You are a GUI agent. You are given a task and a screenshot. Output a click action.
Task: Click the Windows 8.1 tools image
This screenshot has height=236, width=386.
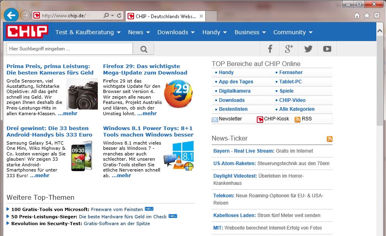[x=179, y=156]
